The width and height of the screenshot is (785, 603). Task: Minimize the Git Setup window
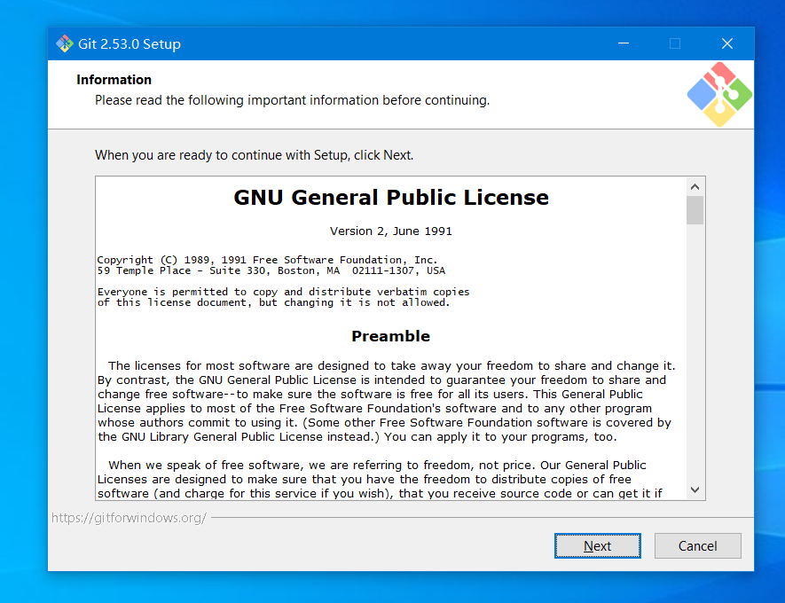[624, 43]
